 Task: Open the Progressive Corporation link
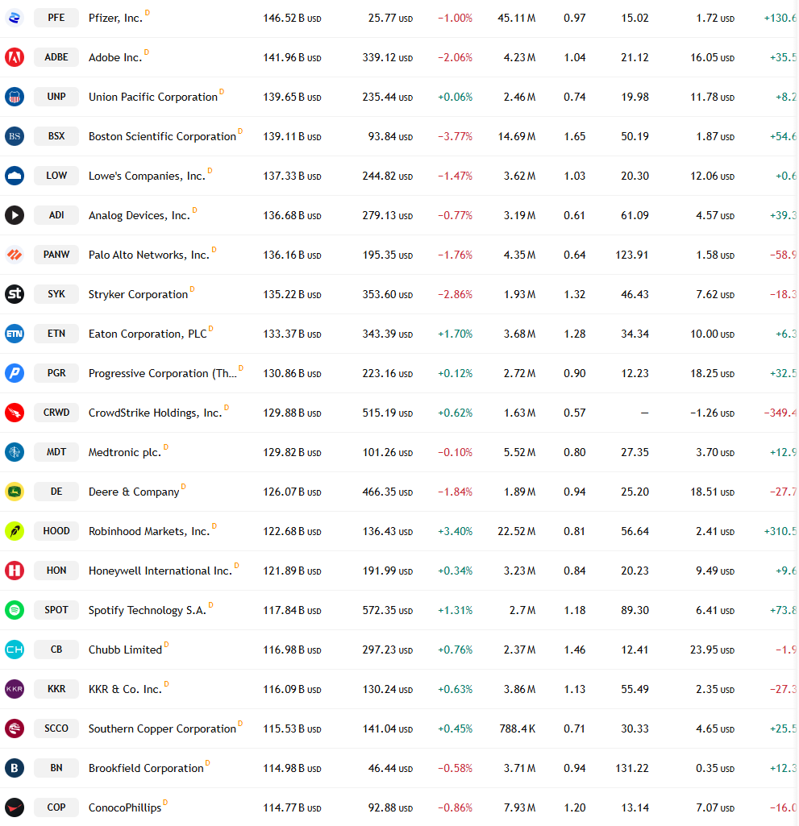[x=163, y=373]
